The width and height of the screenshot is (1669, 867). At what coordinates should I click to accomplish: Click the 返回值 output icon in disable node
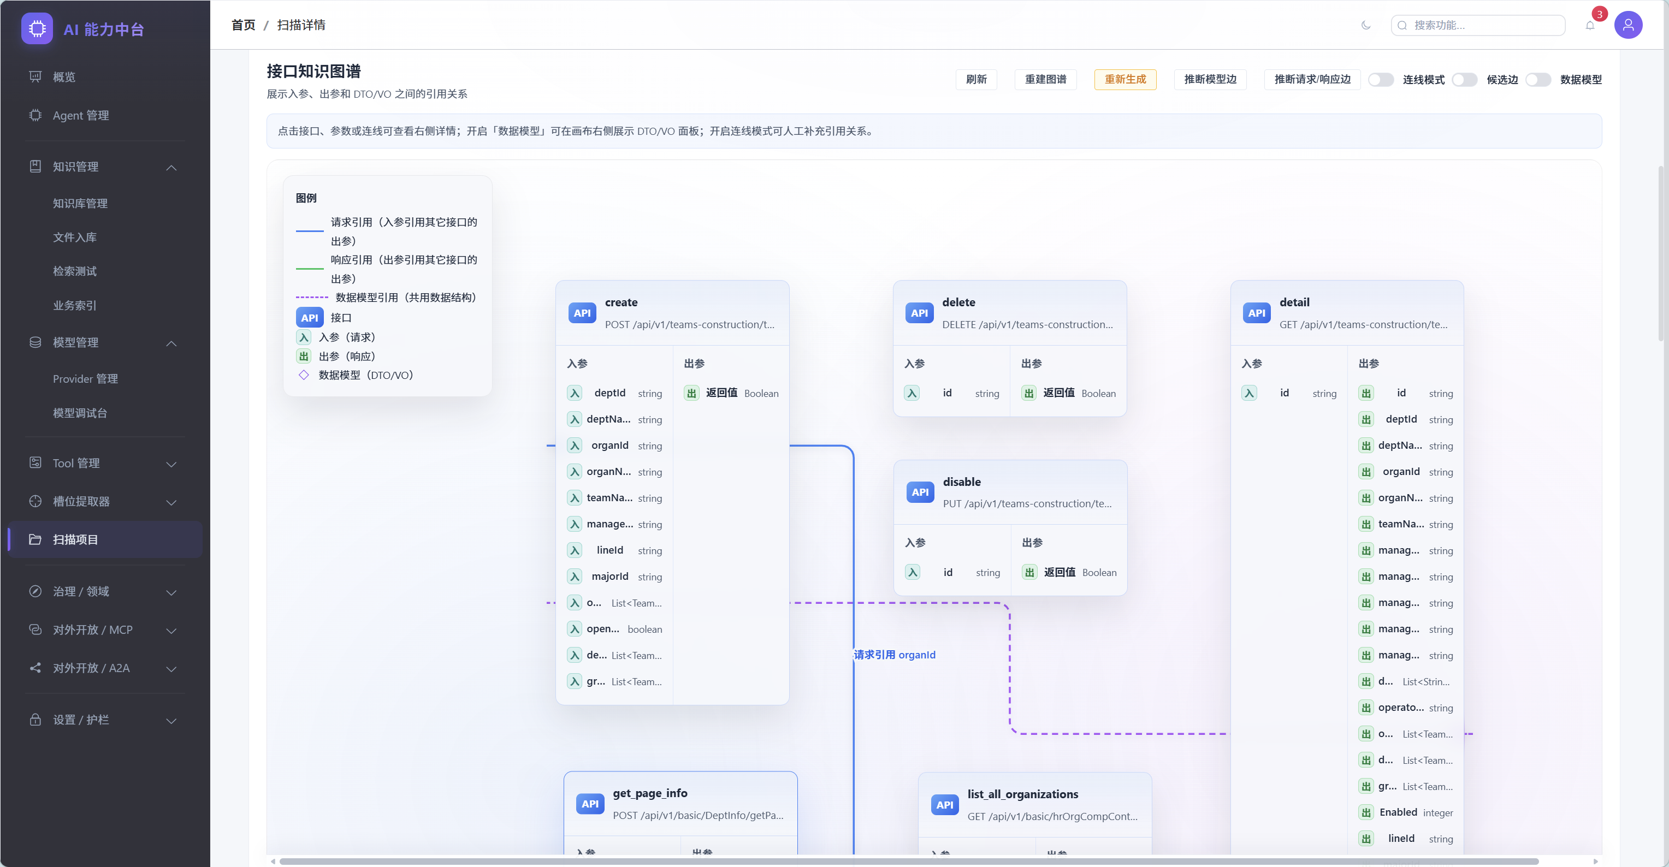[1029, 572]
